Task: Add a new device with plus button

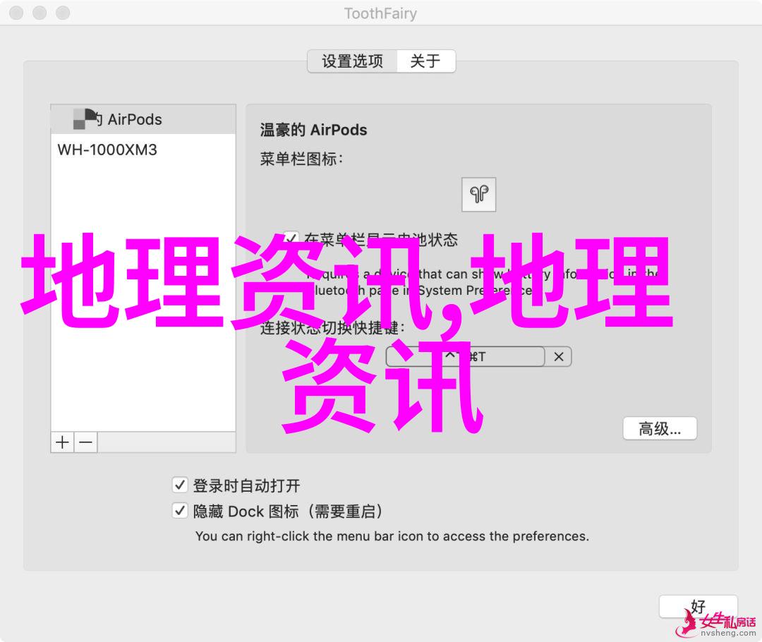Action: 62,442
